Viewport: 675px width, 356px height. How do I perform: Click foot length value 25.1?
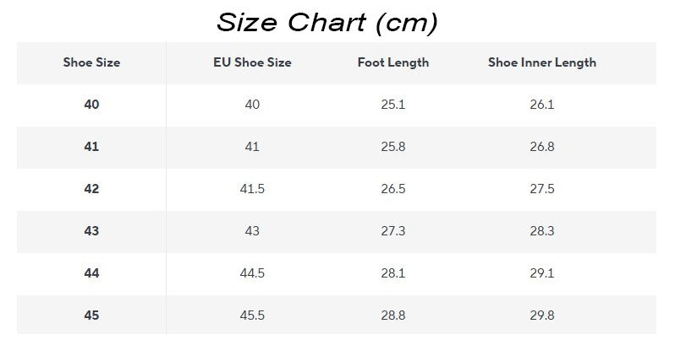(393, 105)
